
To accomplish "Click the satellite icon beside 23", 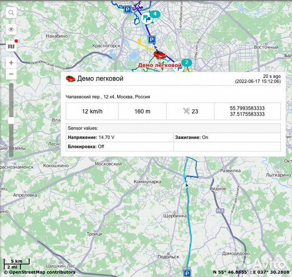I will click(186, 111).
